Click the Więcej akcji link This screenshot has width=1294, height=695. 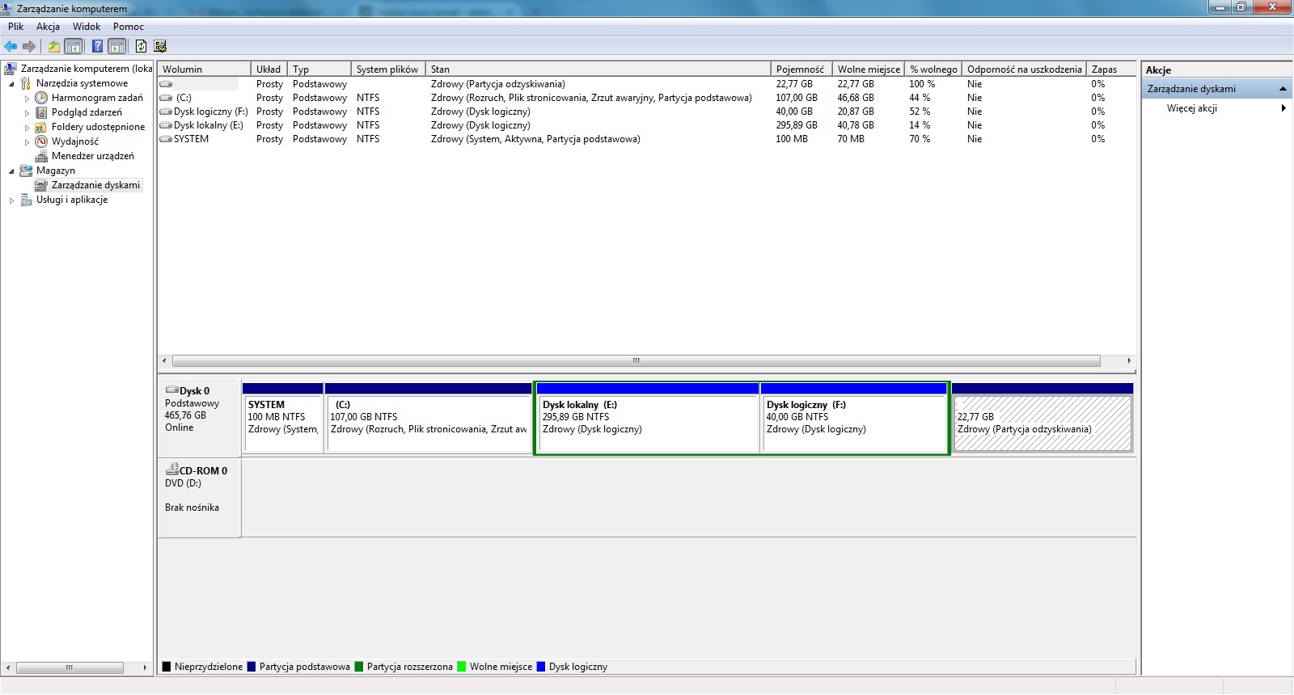(1191, 108)
